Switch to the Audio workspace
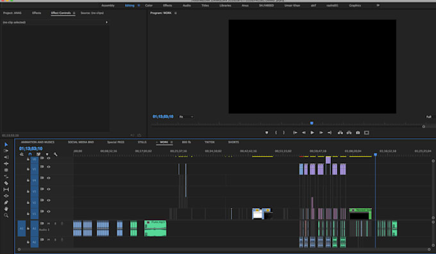The width and height of the screenshot is (436, 254). 187,6
